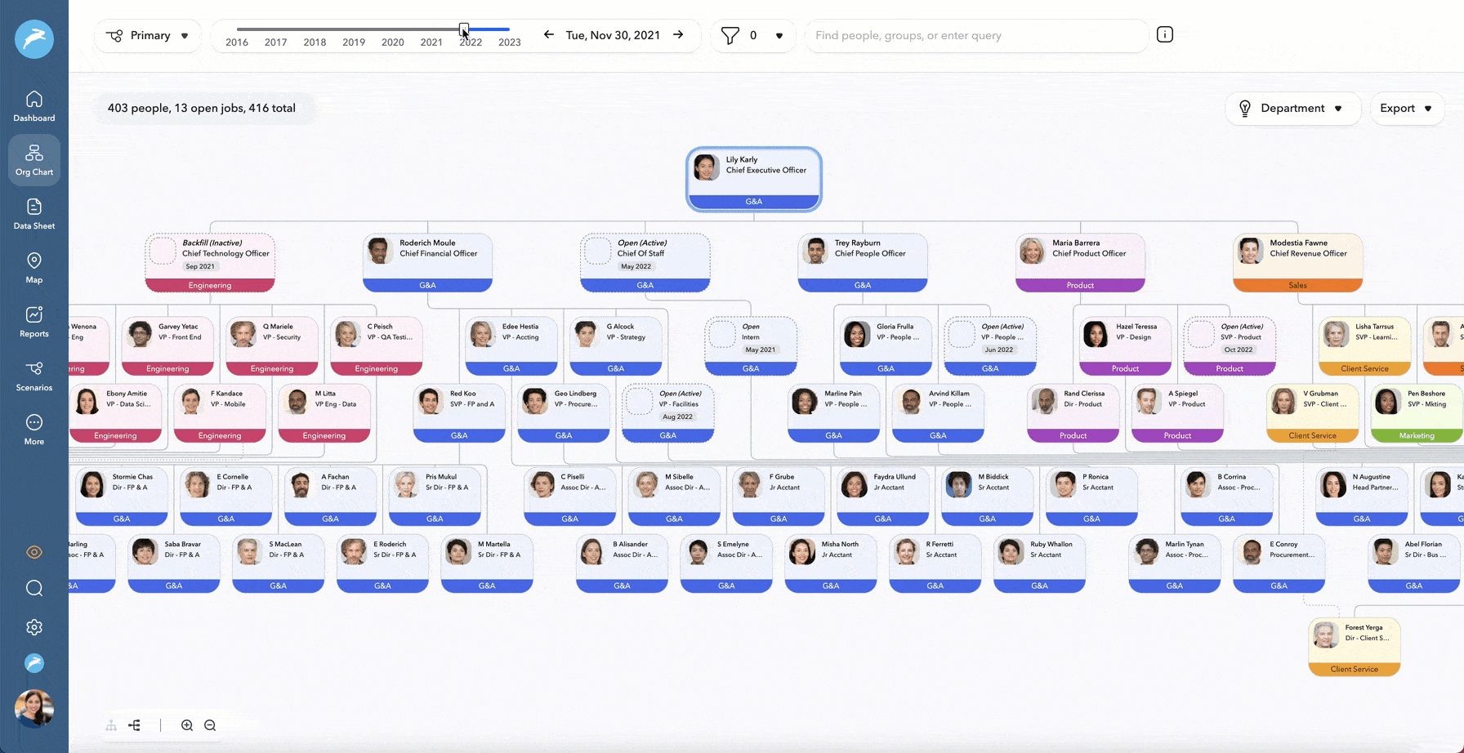
Task: Open the Reports section
Action: 33,320
